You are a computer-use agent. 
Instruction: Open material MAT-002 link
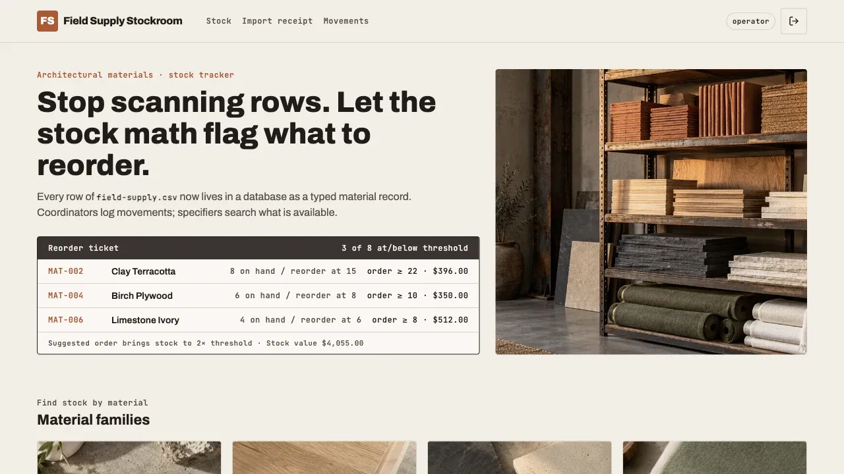(66, 271)
